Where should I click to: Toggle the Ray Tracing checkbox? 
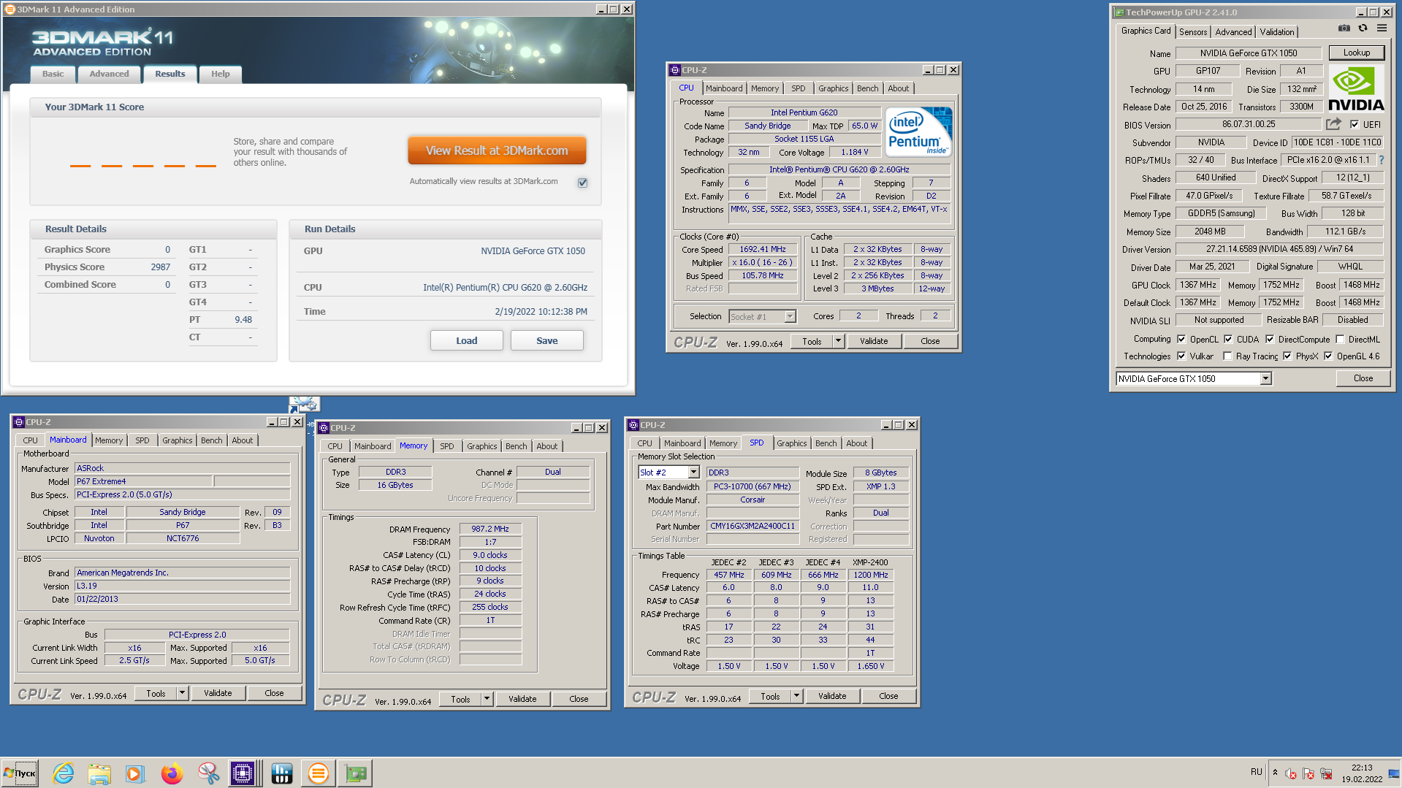(x=1227, y=356)
